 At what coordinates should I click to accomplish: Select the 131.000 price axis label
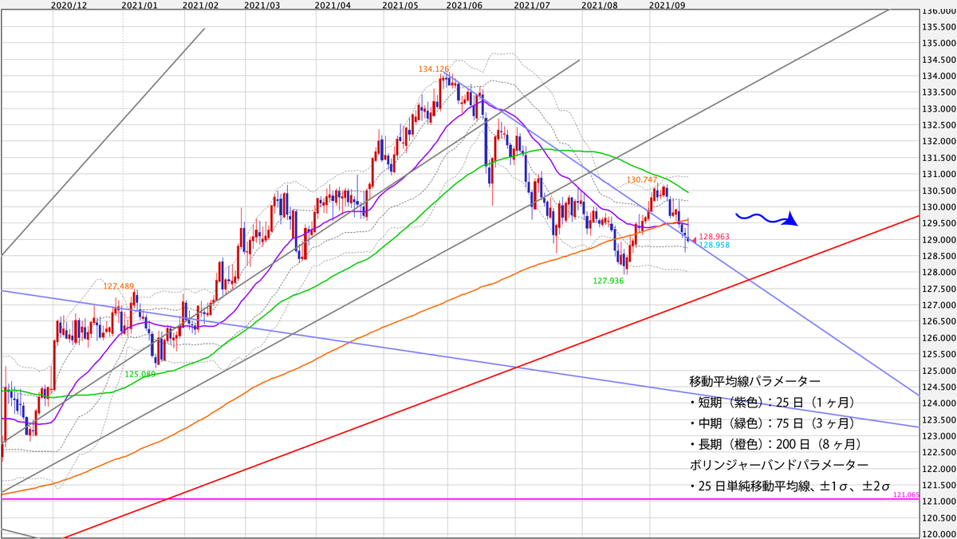click(939, 175)
